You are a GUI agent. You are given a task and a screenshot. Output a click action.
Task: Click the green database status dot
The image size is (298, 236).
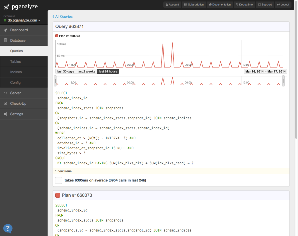5,20
